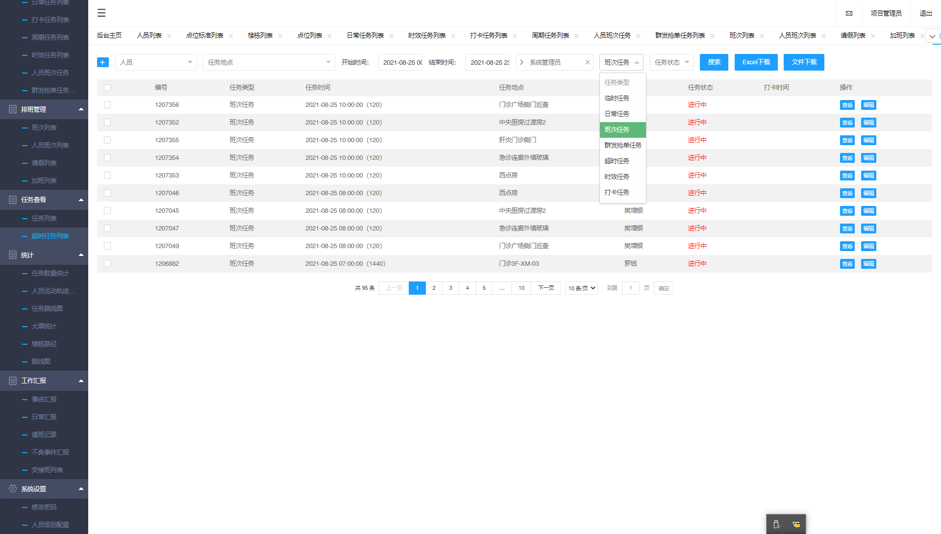Screen dimensions: 941x534
Task: Click 退出 to log out
Action: click(x=926, y=13)
